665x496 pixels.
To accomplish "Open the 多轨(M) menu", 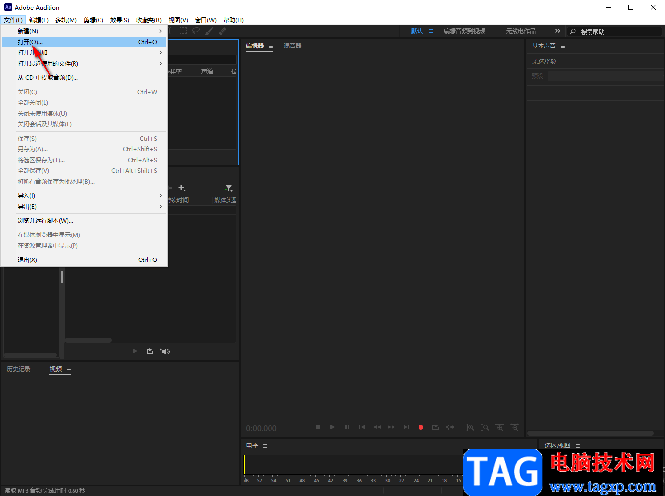I will coord(66,20).
